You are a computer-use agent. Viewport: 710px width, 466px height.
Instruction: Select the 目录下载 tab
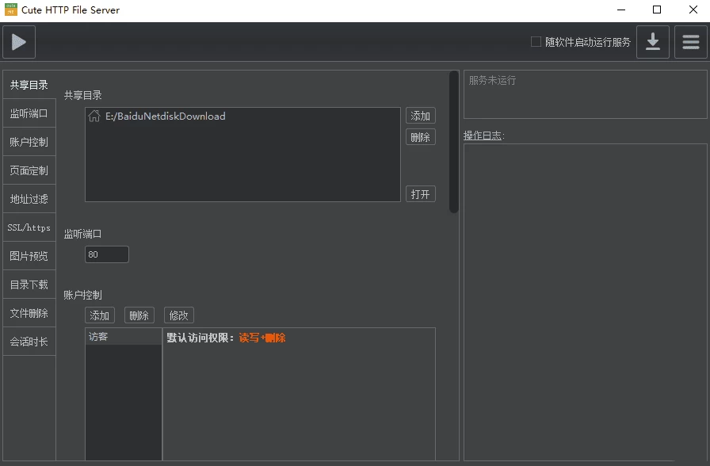point(29,285)
